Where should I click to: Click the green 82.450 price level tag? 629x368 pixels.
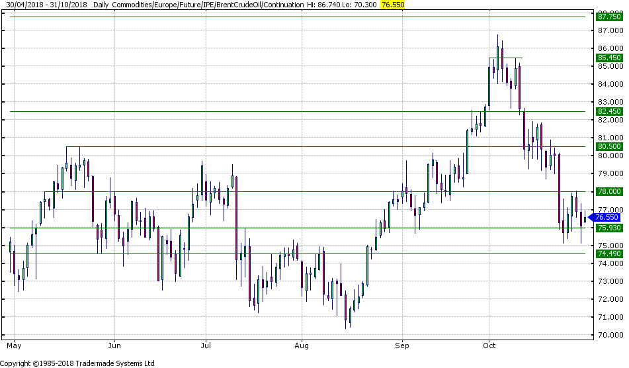[609, 111]
